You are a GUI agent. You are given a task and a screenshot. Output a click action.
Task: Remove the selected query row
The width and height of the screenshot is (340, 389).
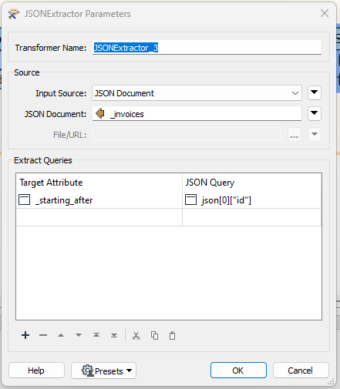pos(43,335)
